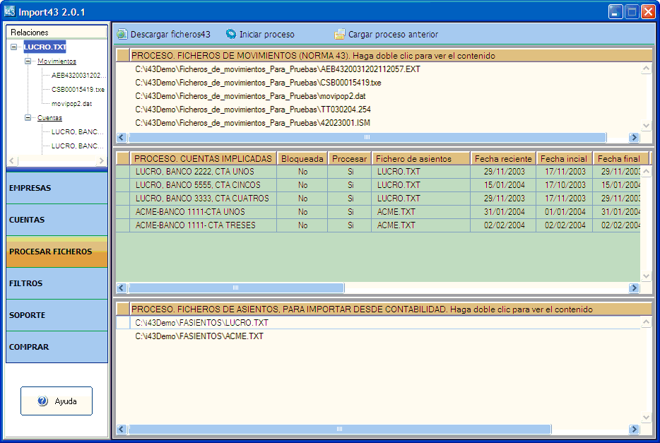Click the C:\i43Demo\FASIENTOS\ACME.TXT file entry
The image size is (660, 443).
[x=199, y=336]
